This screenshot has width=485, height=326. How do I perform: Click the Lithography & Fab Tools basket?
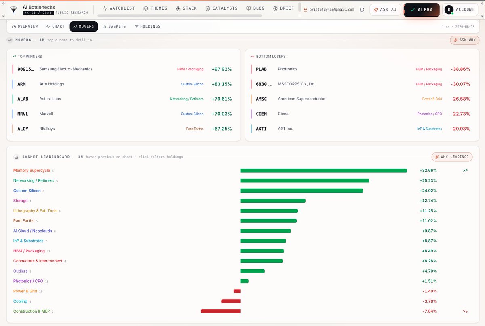pyautogui.click(x=35, y=211)
